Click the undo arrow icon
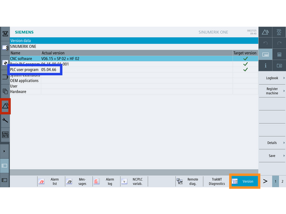 pos(265,43)
